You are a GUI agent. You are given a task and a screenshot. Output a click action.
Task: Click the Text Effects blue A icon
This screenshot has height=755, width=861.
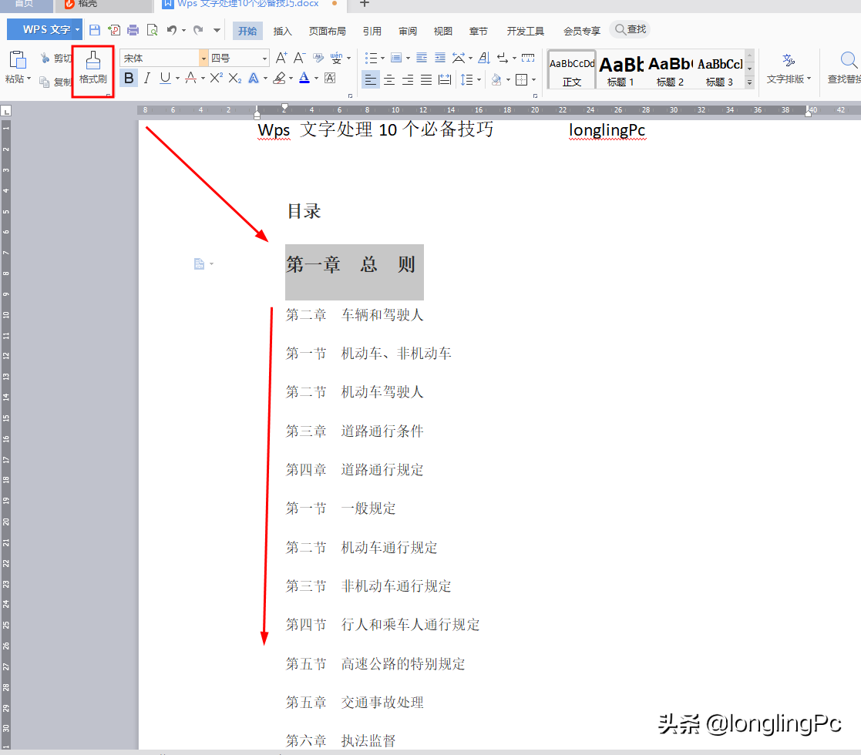253,79
